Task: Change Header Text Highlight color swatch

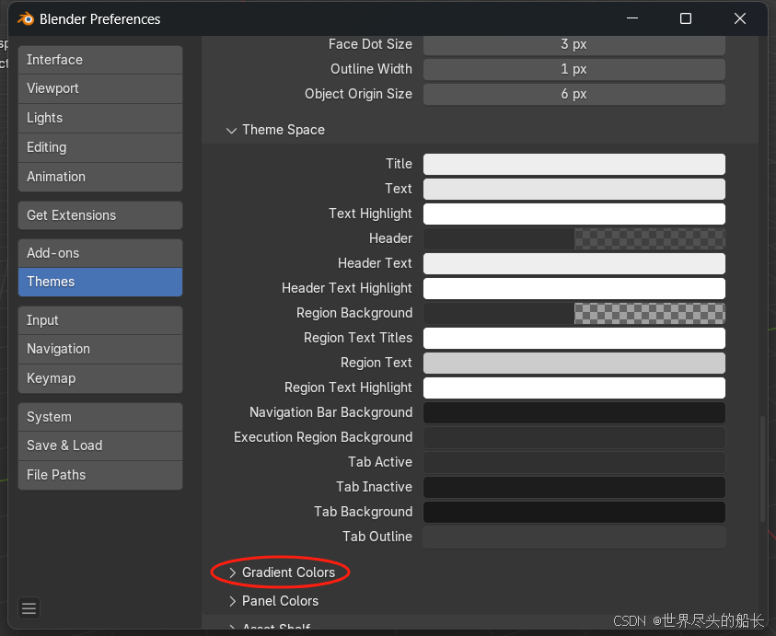Action: pos(574,289)
